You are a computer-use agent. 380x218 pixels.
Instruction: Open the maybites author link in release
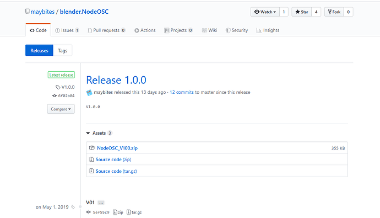tap(103, 92)
